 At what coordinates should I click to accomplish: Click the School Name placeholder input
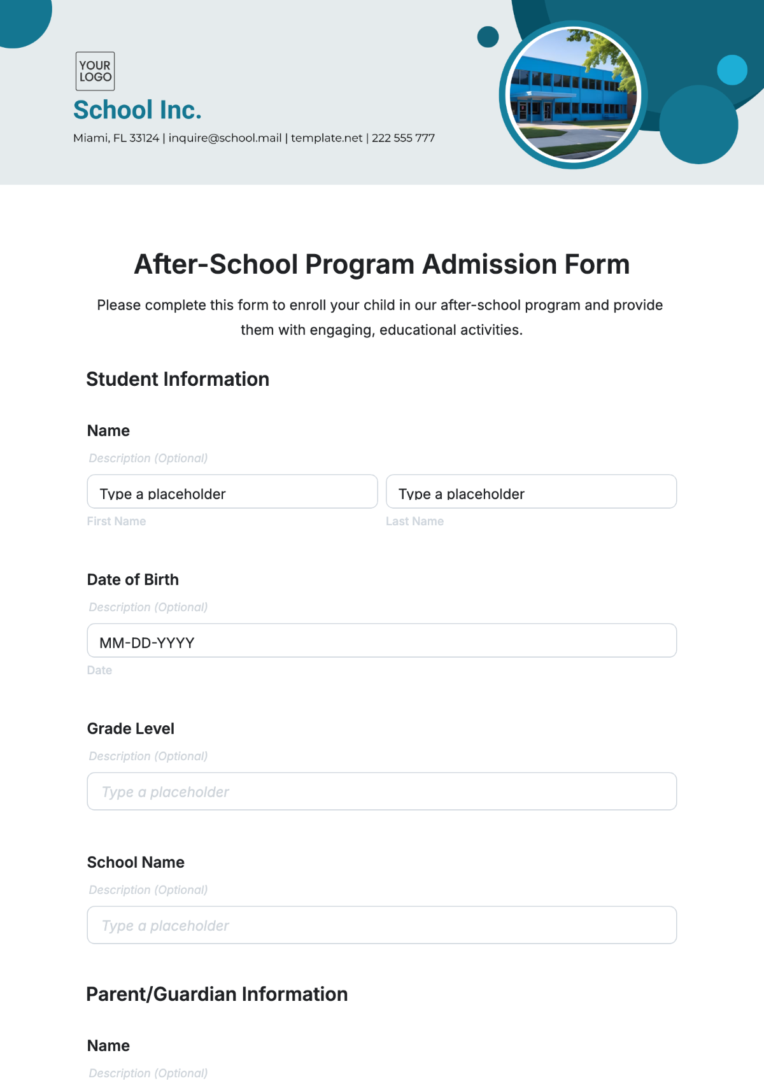pos(382,925)
